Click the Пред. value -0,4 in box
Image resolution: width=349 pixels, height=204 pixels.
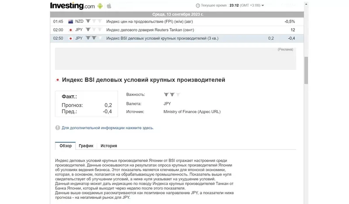(x=107, y=111)
